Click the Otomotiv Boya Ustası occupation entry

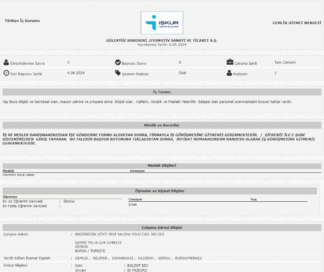(x=19, y=175)
